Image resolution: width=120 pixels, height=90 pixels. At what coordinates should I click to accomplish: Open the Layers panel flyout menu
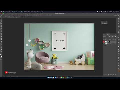pyautogui.click(x=117, y=34)
